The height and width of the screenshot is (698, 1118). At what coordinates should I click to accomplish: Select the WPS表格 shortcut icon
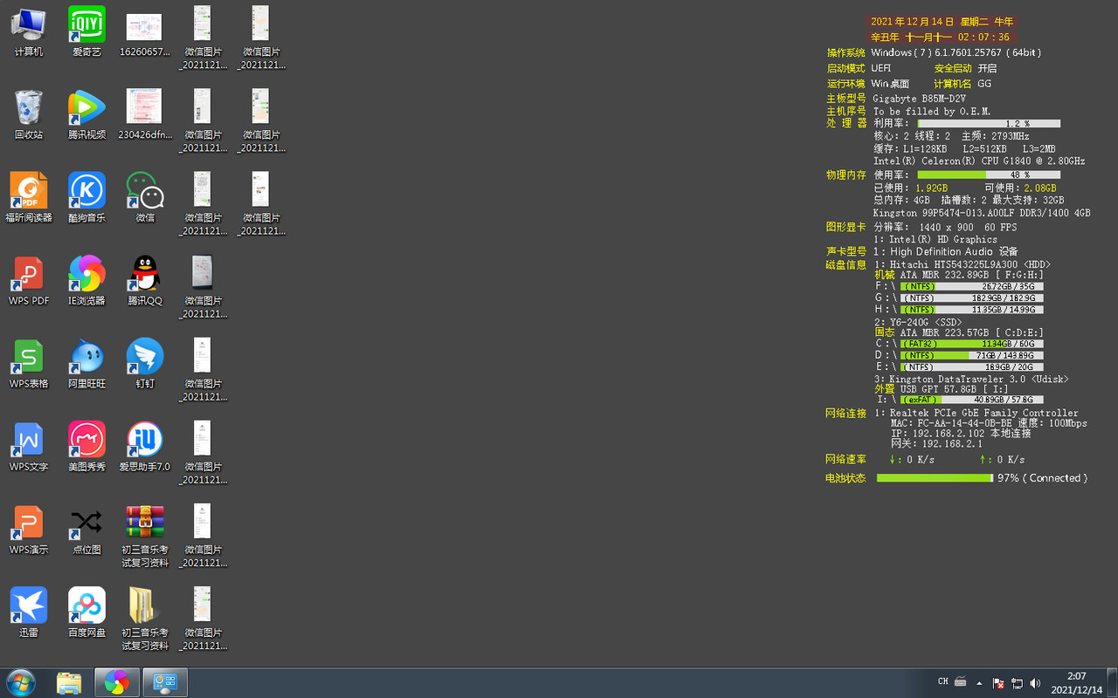pos(29,364)
